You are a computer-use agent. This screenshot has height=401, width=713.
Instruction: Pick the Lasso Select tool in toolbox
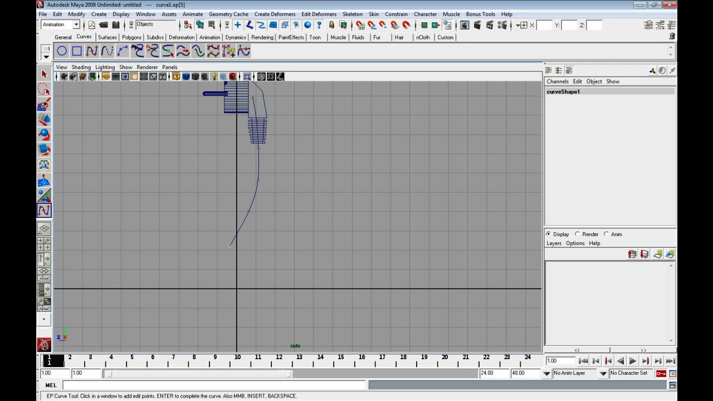44,89
